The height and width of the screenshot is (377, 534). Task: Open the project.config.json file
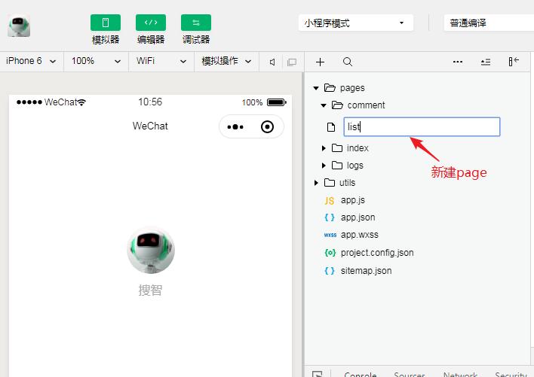[x=377, y=253]
